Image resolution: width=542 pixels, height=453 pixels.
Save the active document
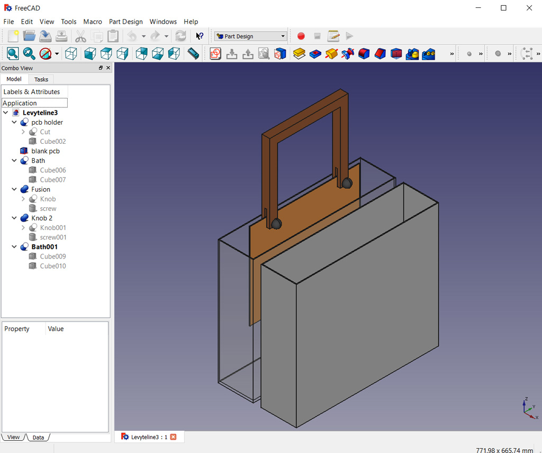point(46,36)
